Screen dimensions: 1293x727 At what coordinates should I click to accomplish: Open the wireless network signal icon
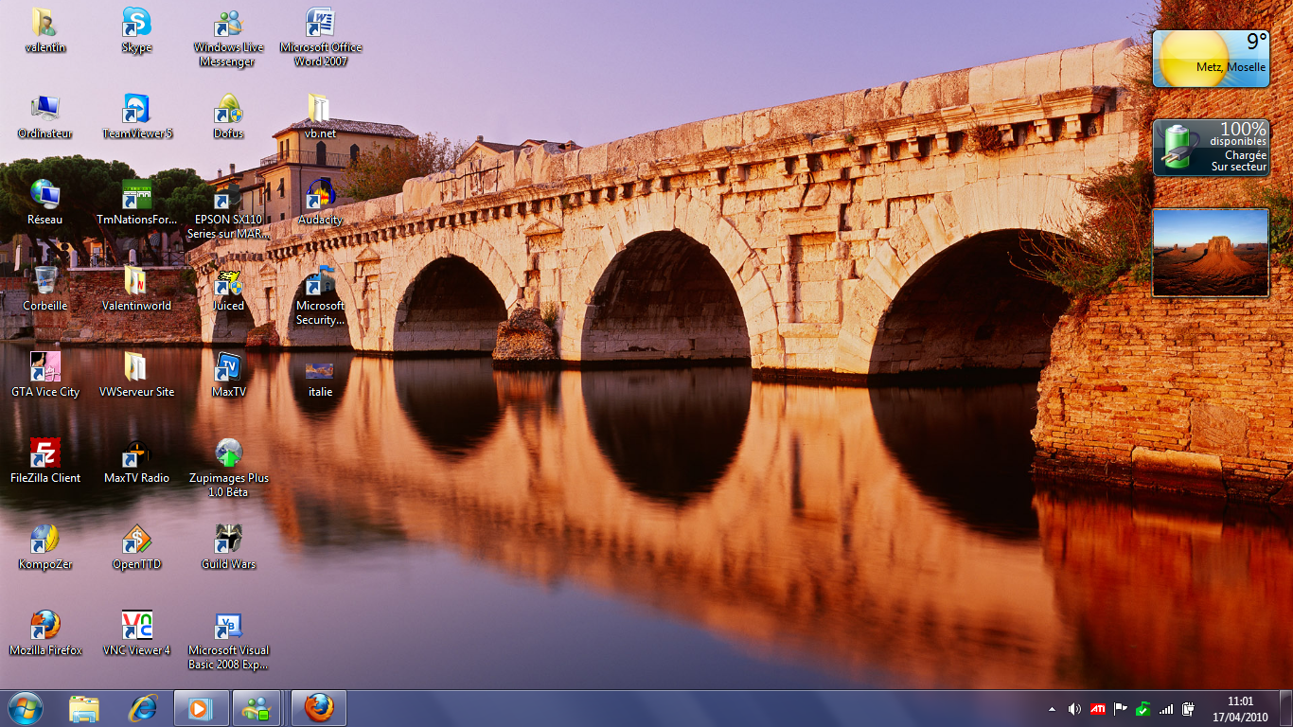point(1166,709)
